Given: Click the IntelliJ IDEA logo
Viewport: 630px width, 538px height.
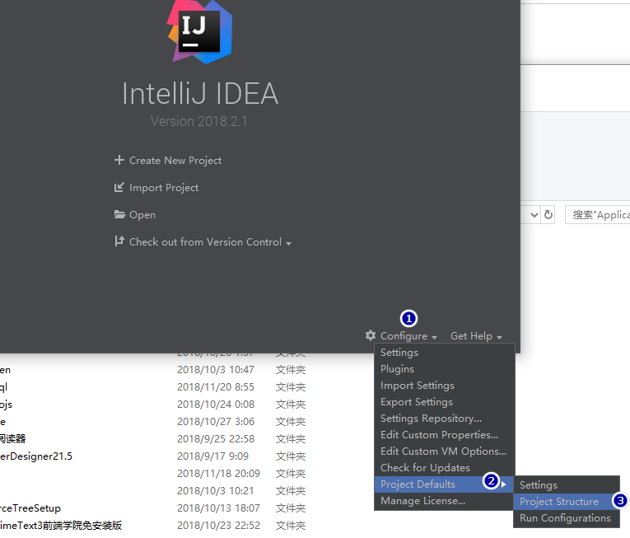Looking at the screenshot, I should coord(199,31).
